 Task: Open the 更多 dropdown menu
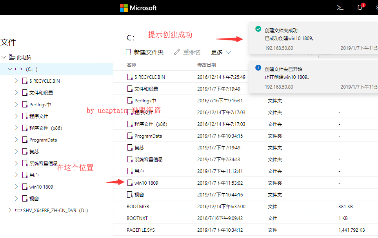pos(221,52)
